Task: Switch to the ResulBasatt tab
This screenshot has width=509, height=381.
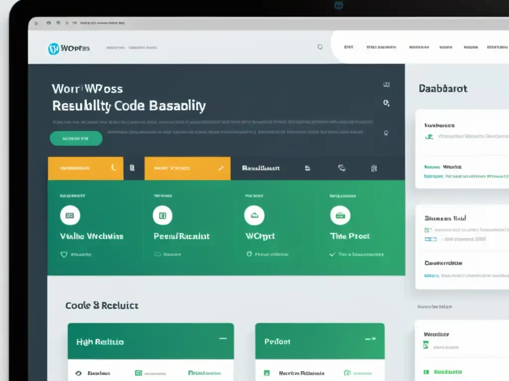Action: (260, 168)
